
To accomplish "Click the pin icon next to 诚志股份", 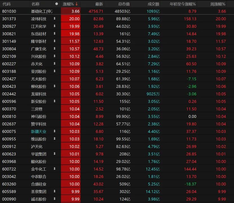I will (x=54, y=199).
